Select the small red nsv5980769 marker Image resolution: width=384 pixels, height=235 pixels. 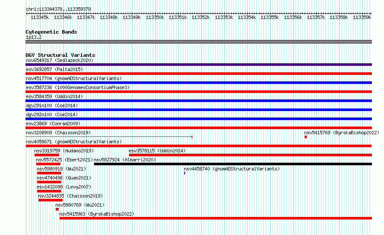57,209
